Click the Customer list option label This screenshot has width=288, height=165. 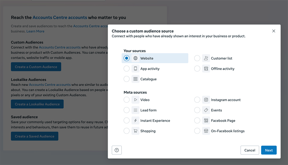(x=221, y=58)
